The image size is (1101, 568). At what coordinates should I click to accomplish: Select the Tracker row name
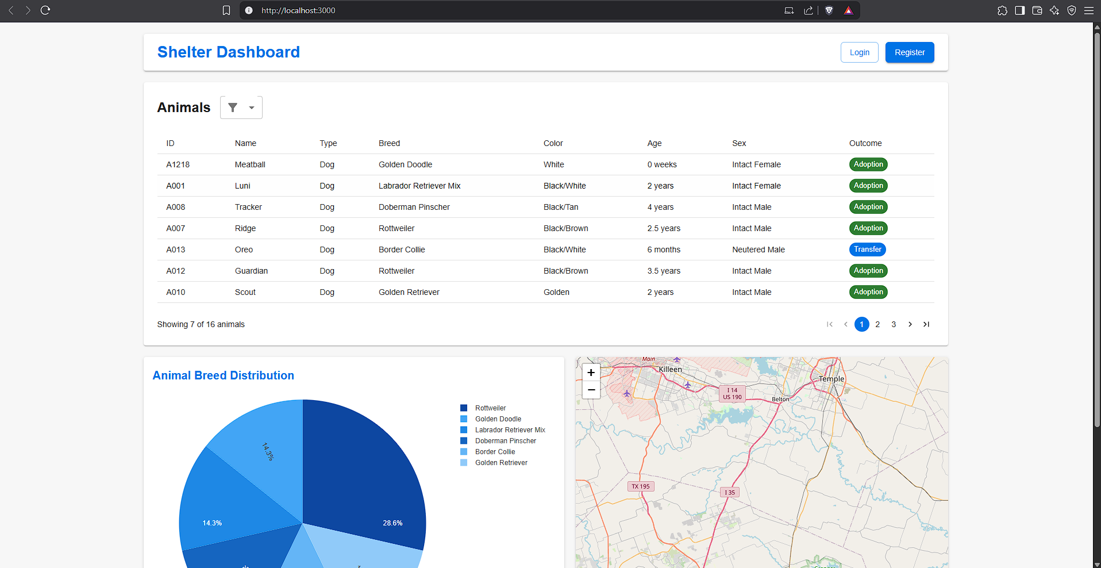tap(248, 207)
